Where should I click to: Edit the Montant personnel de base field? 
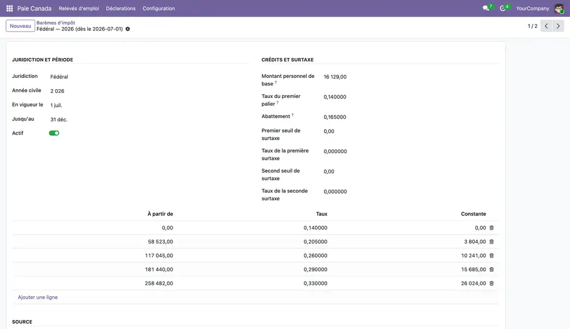(410, 77)
